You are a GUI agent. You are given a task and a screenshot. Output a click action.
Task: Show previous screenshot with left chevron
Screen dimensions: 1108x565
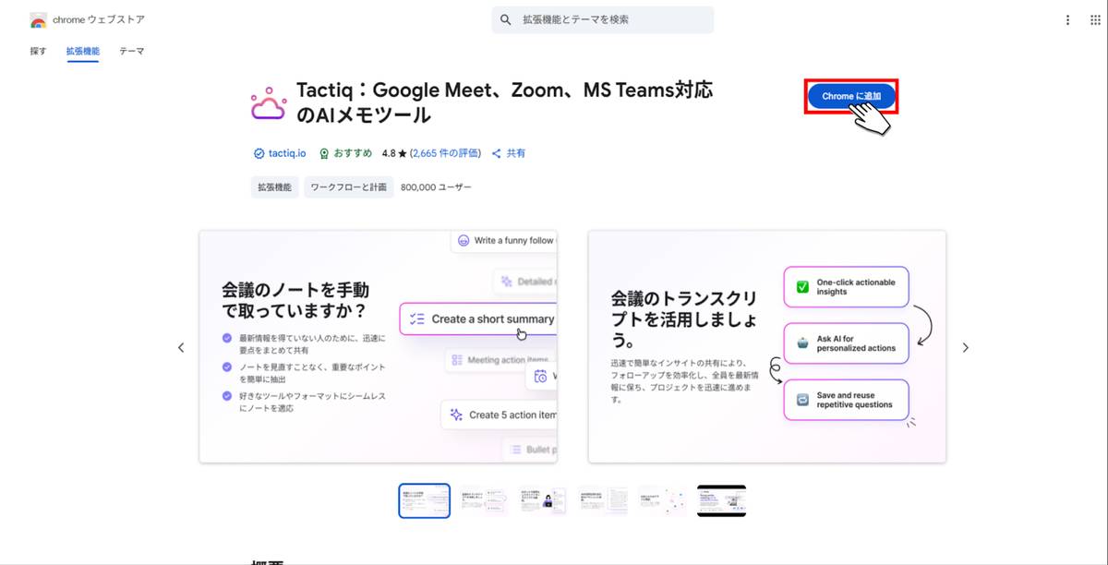pos(181,348)
